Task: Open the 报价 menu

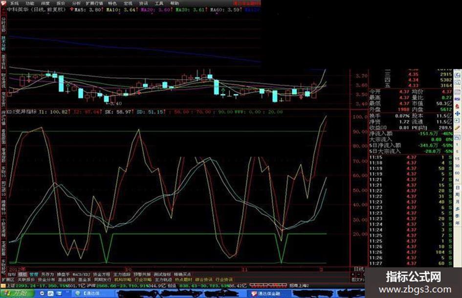Action: click(61, 3)
